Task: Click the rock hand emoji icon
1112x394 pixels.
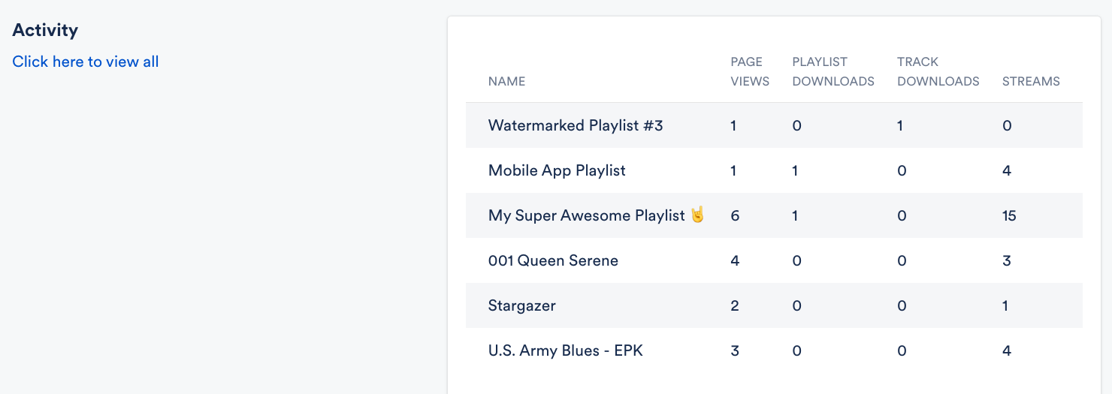Action: pos(698,215)
